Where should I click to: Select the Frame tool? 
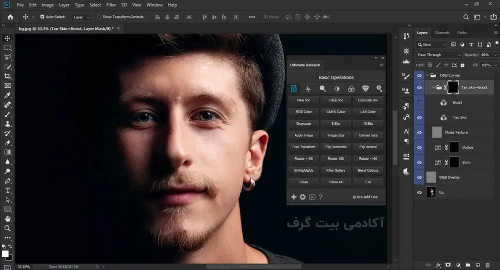(x=7, y=86)
